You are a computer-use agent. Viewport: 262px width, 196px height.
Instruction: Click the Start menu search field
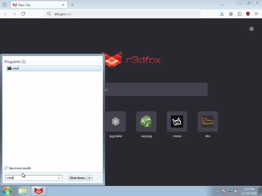(34, 178)
